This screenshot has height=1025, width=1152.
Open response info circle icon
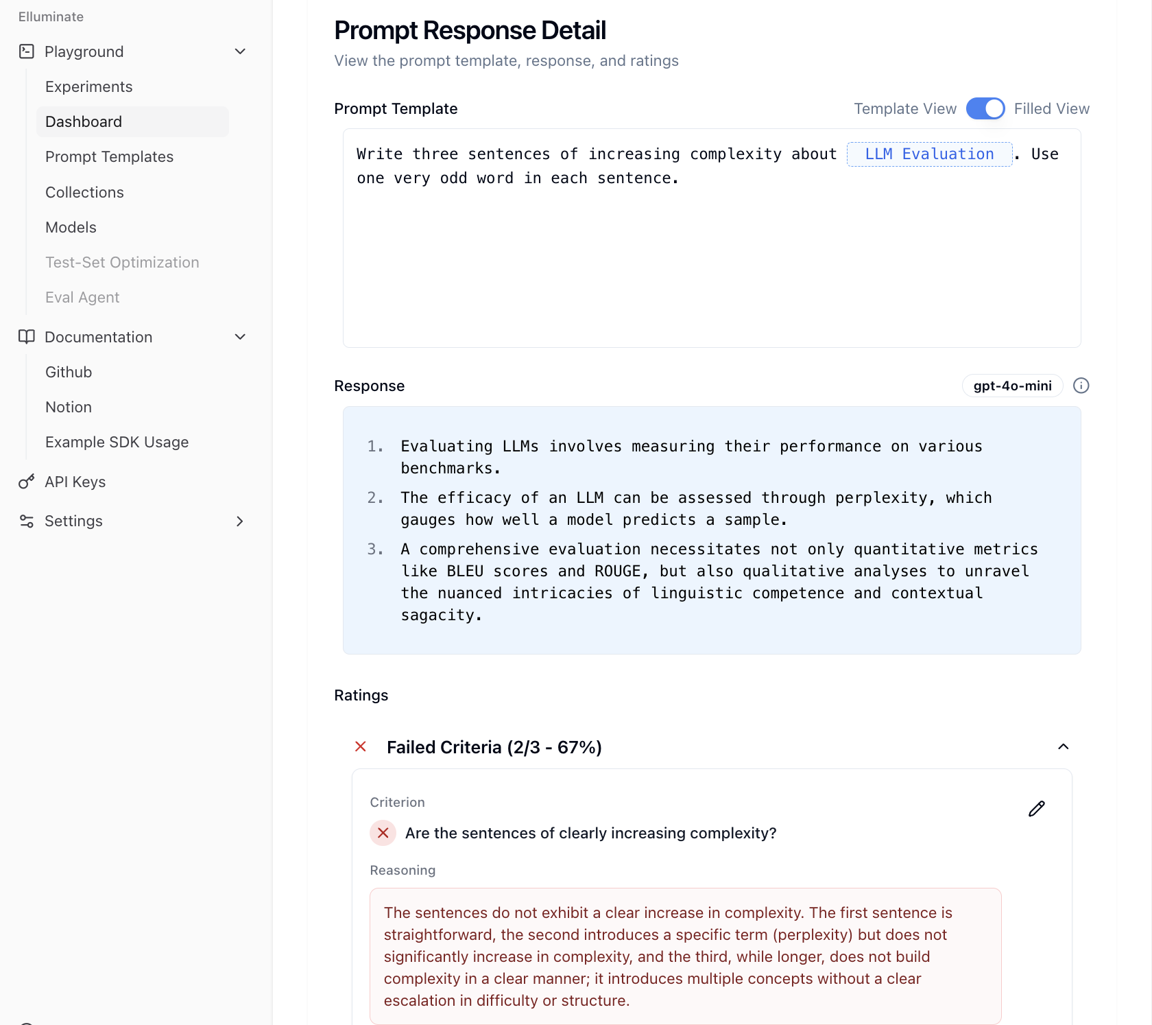(x=1081, y=386)
